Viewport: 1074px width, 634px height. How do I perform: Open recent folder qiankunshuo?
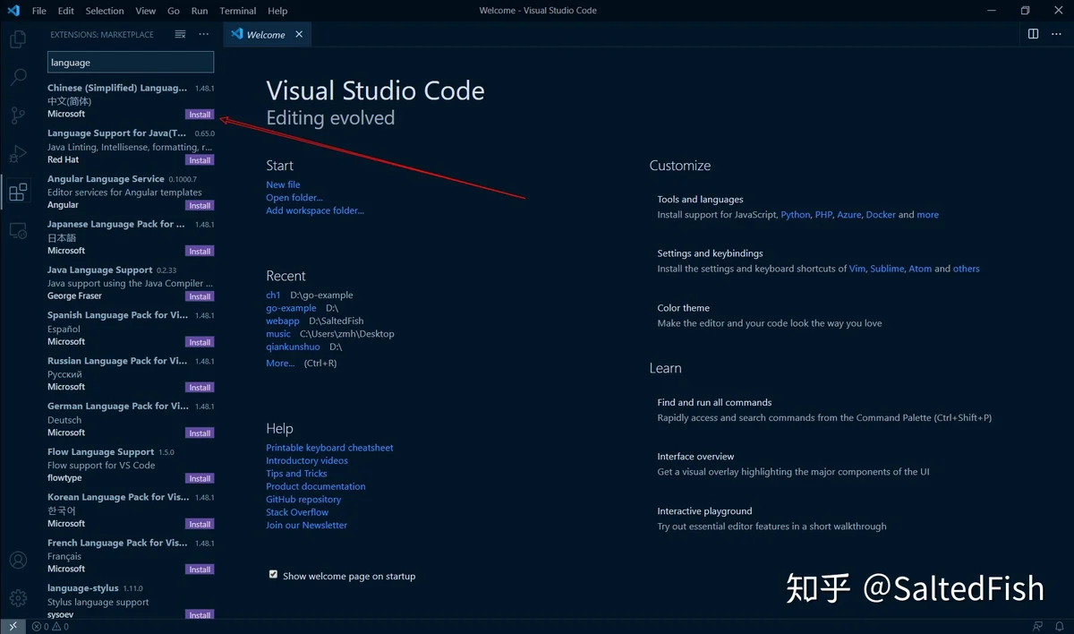point(293,347)
